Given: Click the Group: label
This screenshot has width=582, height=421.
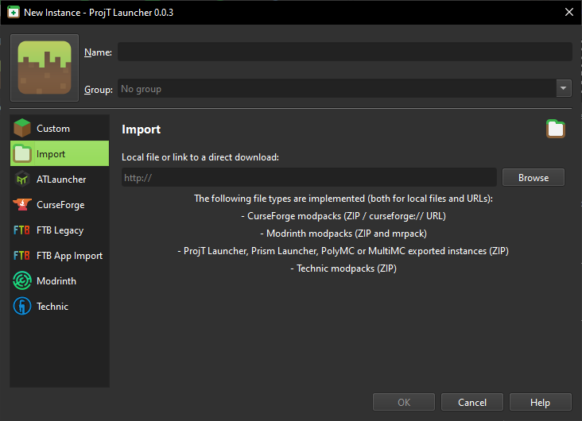Looking at the screenshot, I should pos(99,90).
